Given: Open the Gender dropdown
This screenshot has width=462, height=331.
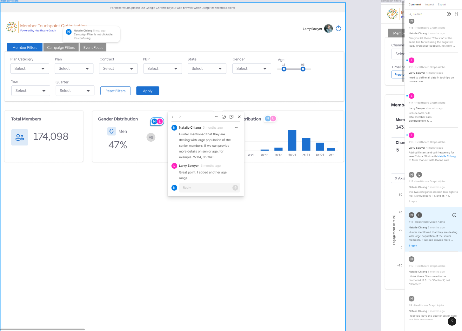Looking at the screenshot, I should pyautogui.click(x=252, y=69).
